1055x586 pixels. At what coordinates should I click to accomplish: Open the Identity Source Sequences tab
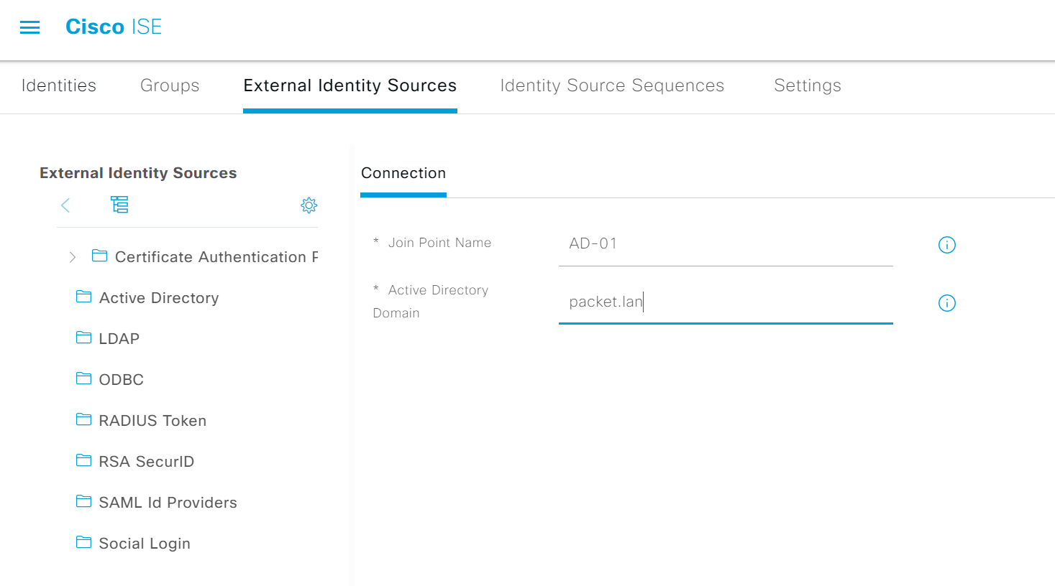(x=612, y=85)
